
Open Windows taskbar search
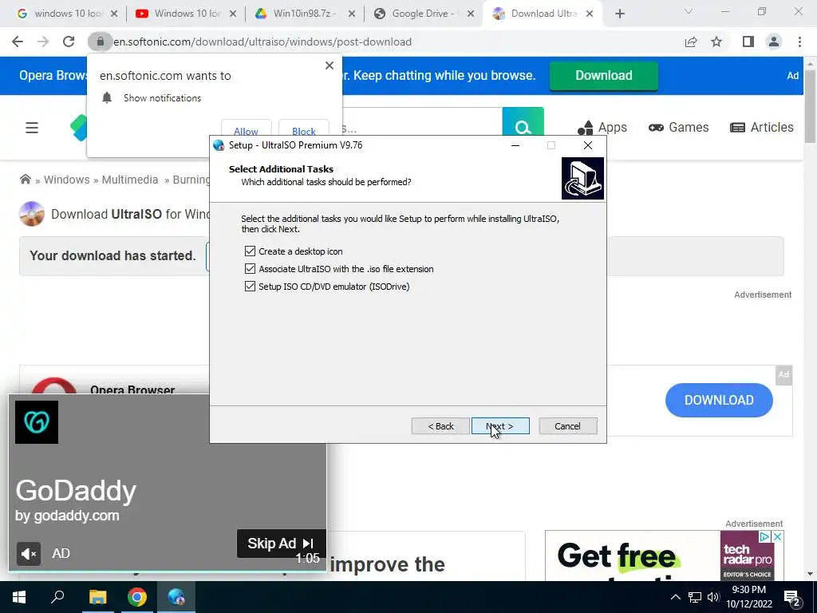point(57,597)
